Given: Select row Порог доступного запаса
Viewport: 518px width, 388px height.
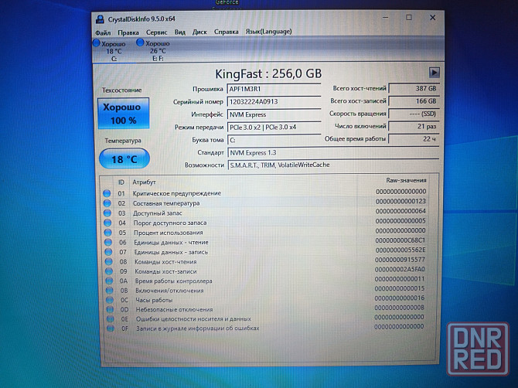Looking at the screenshot, I should coord(264,223).
